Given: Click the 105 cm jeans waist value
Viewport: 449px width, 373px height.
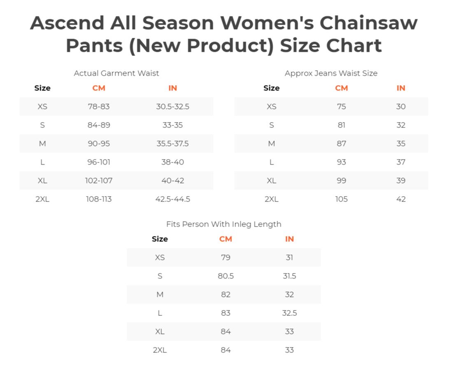Looking at the screenshot, I should [x=342, y=199].
